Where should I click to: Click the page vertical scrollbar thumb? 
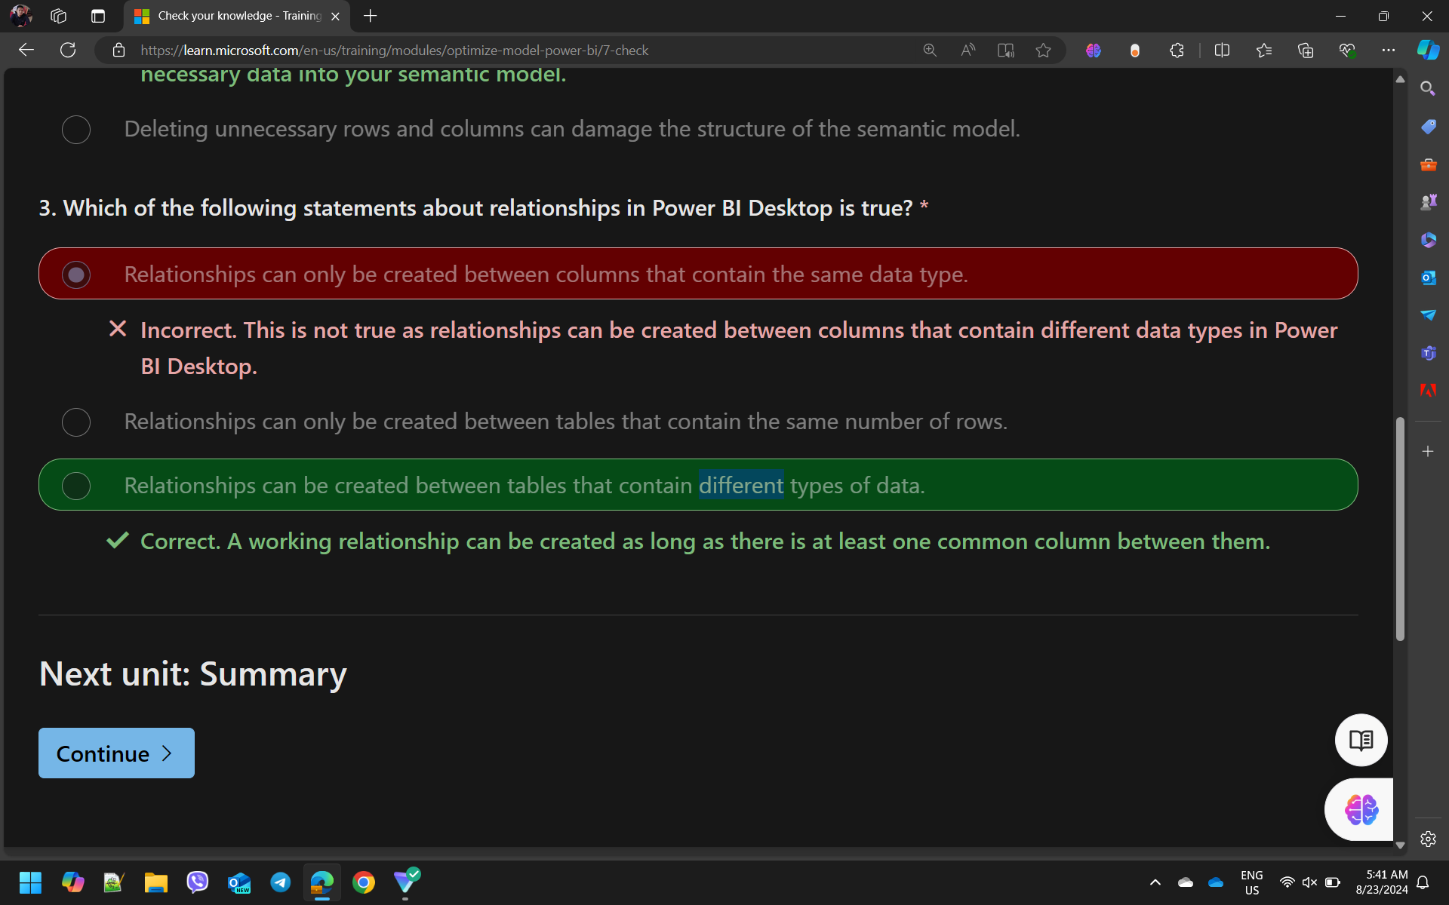(1400, 528)
